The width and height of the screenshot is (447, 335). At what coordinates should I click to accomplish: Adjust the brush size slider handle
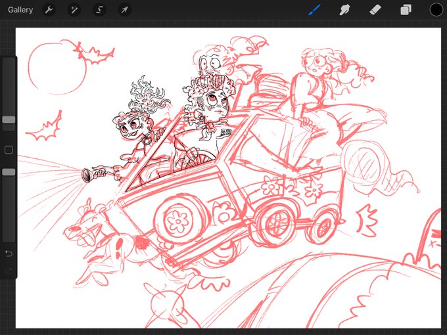coord(9,120)
